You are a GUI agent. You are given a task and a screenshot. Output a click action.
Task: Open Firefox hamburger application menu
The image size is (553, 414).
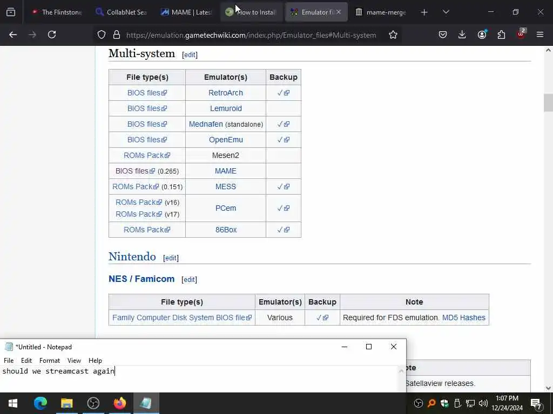tap(540, 35)
